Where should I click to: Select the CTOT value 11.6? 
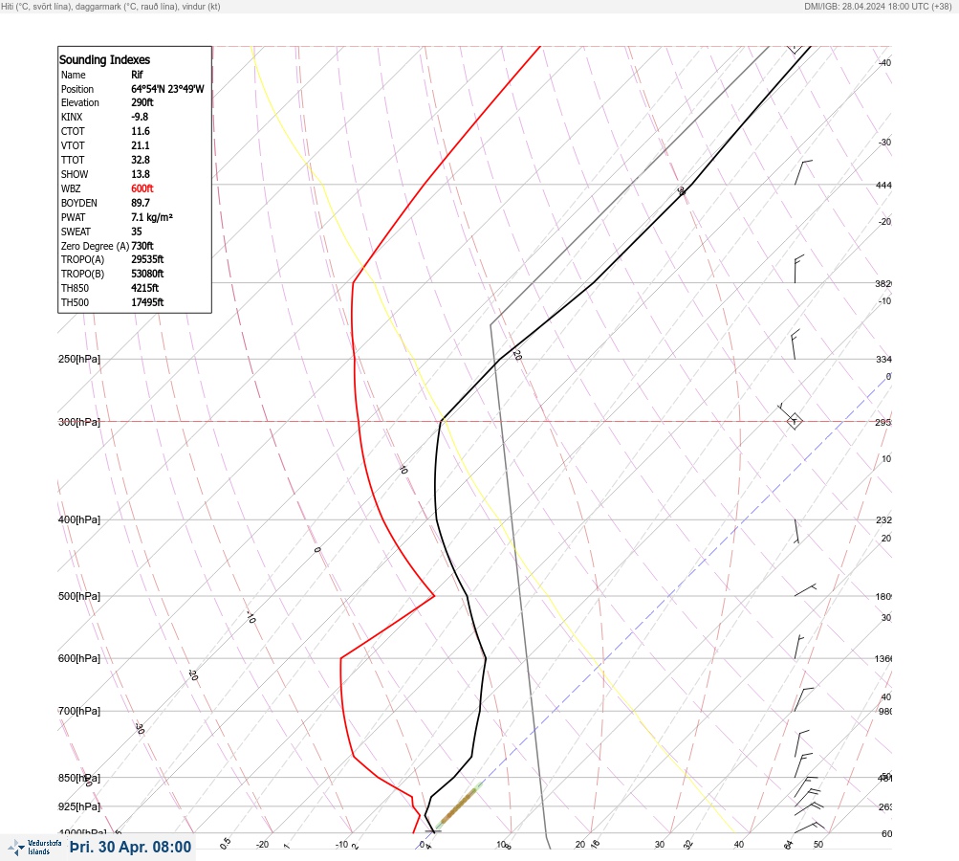click(x=140, y=131)
